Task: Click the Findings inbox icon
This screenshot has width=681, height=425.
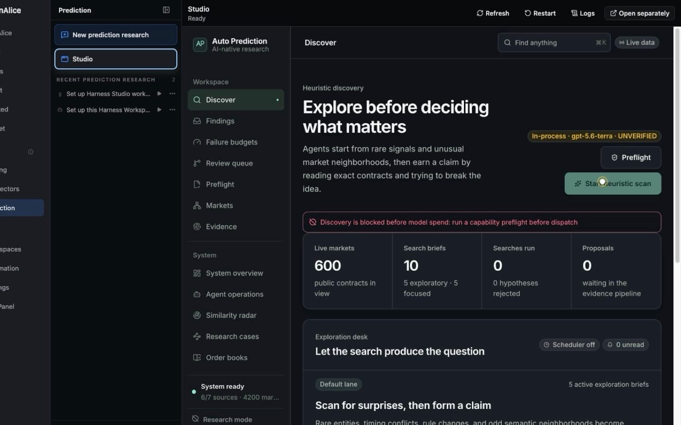Action: (x=197, y=121)
